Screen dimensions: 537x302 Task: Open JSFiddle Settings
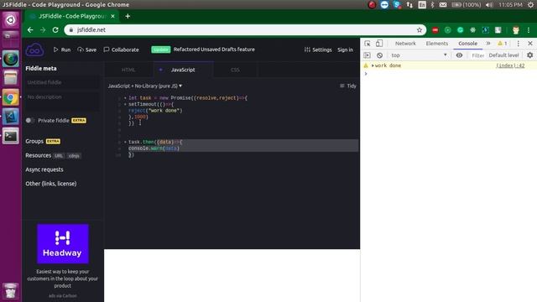click(x=318, y=49)
